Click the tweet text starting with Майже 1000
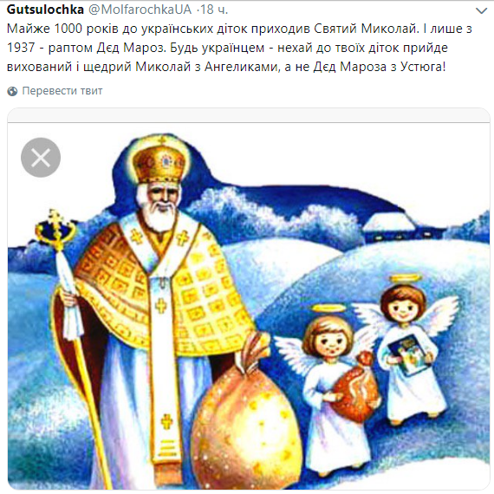494x494 pixels. [x=239, y=48]
